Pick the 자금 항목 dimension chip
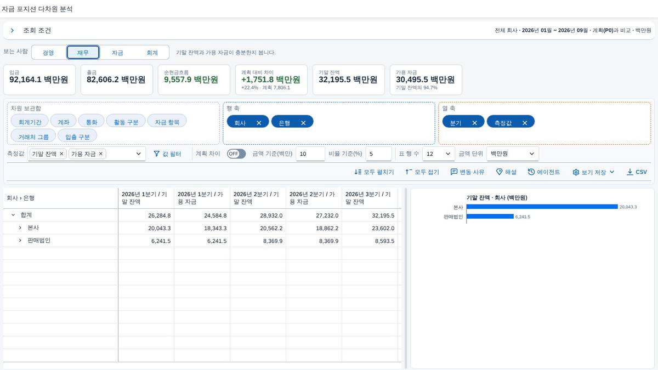Viewport: 658px width, 370px height. (x=167, y=122)
